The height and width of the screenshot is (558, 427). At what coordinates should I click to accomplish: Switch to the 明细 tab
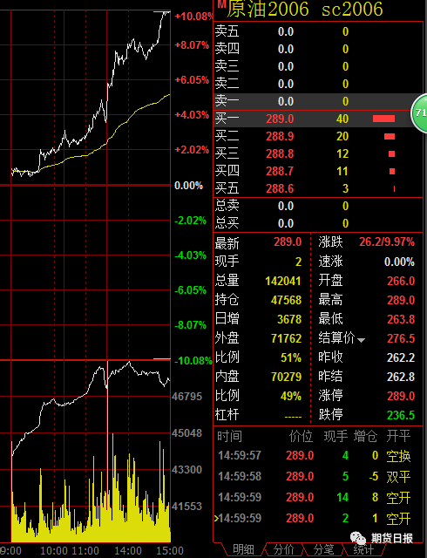[244, 549]
